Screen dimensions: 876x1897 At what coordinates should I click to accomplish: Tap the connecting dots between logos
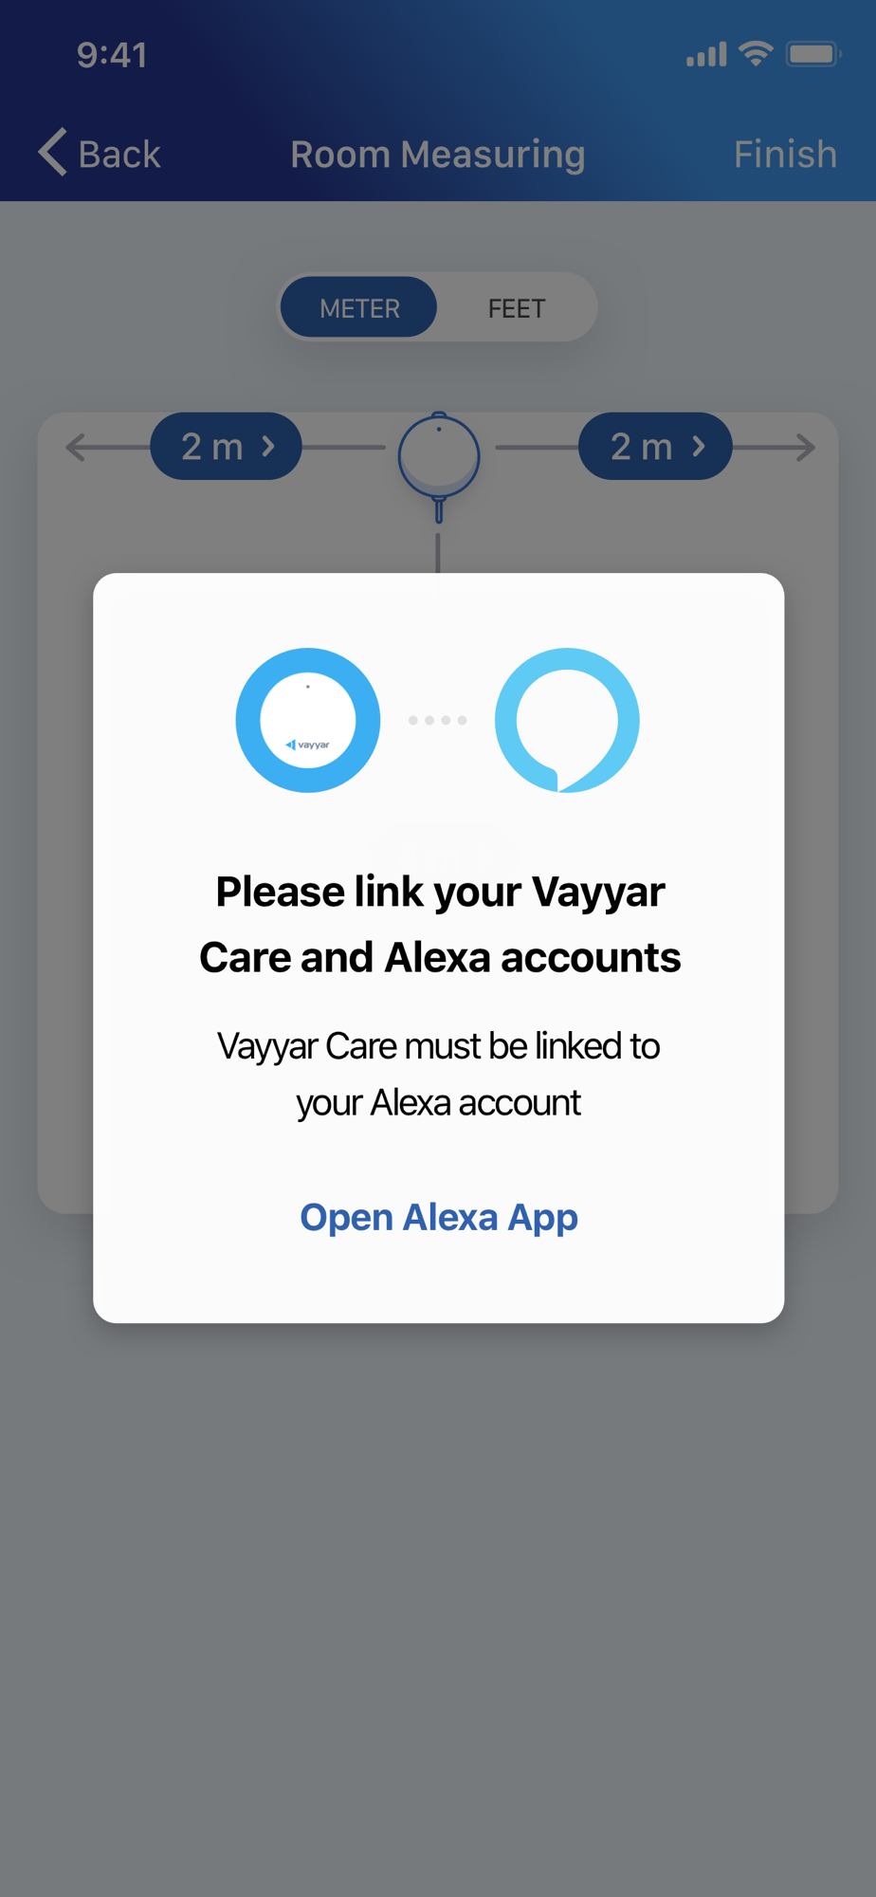[438, 720]
